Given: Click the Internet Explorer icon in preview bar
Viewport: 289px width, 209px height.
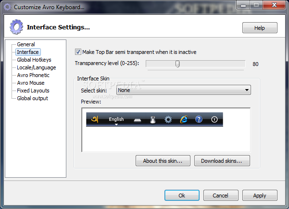Looking at the screenshot, I should [x=184, y=119].
